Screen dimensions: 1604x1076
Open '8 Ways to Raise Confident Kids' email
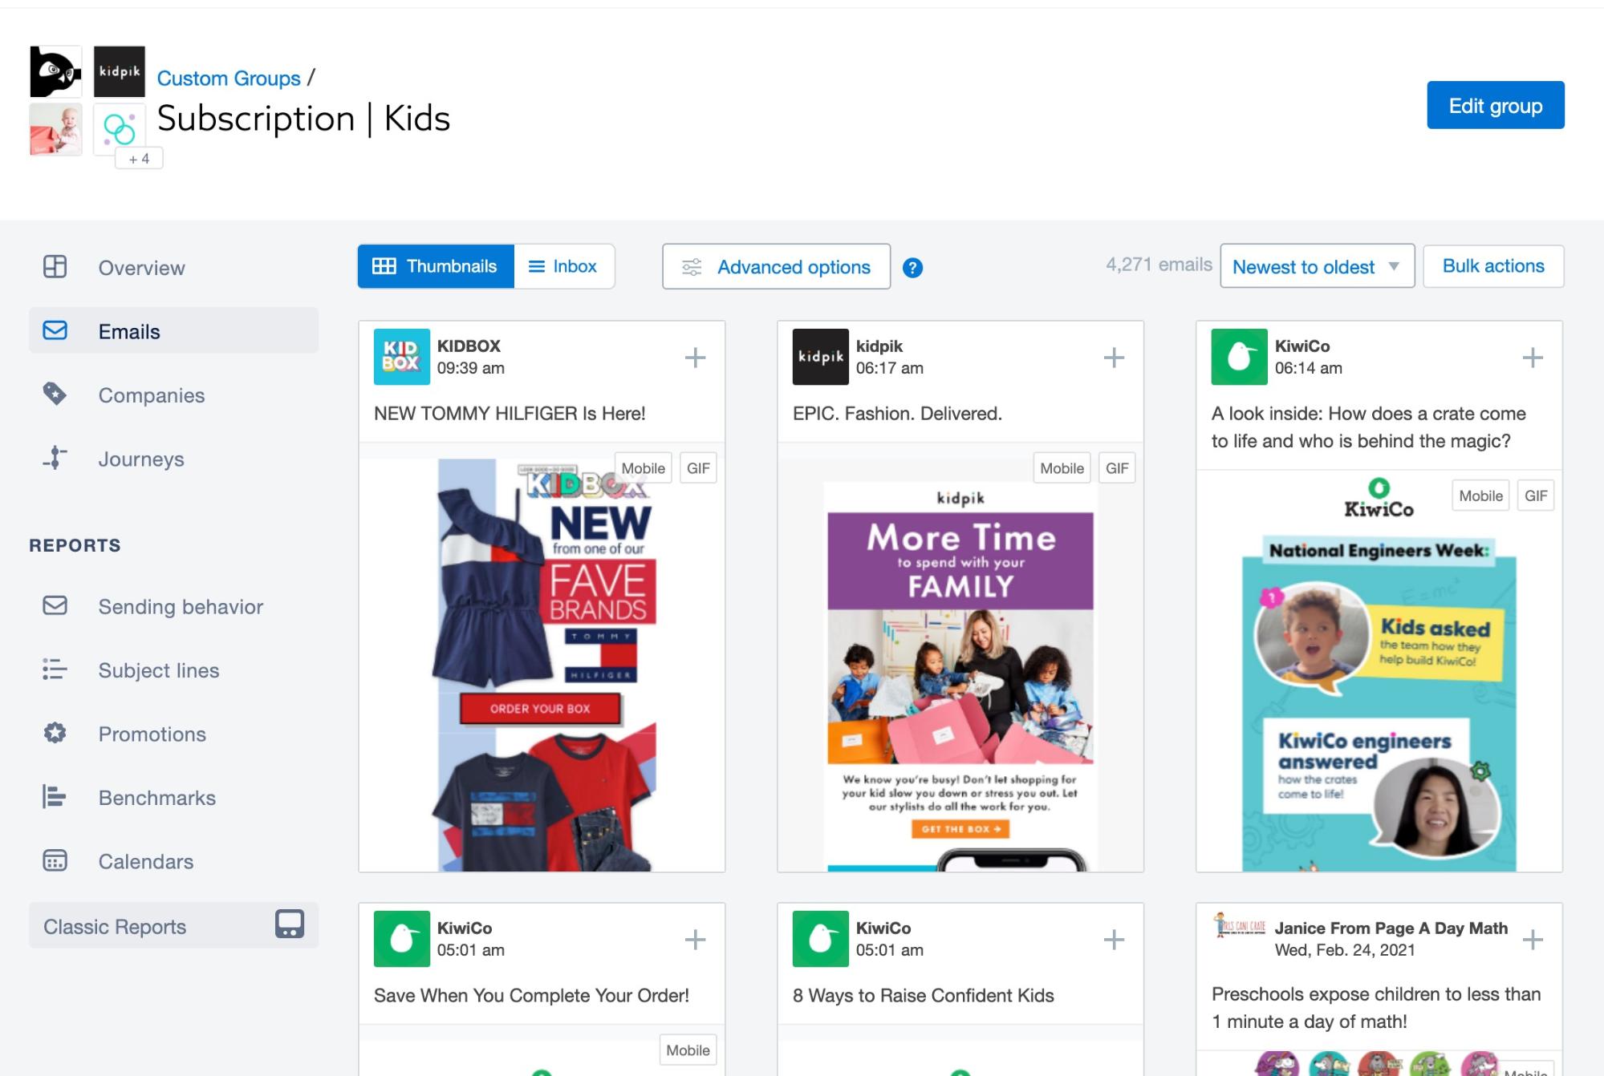(923, 995)
